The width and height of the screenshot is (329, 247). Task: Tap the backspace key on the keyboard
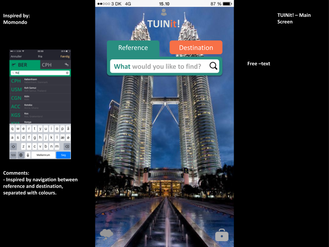coord(67,146)
